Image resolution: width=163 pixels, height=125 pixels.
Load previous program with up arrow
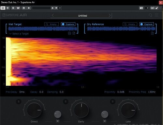click(52, 8)
